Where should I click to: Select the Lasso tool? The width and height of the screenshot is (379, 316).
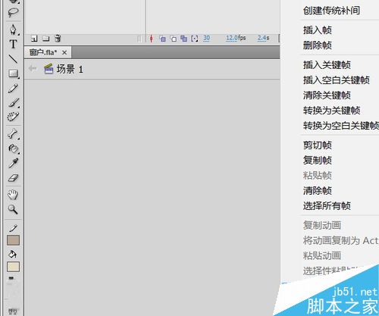coord(13,12)
